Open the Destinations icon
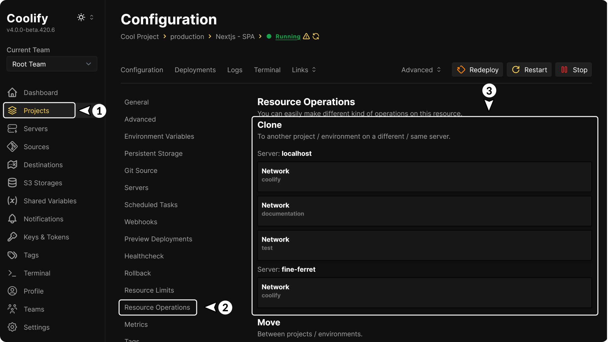The width and height of the screenshot is (608, 342). click(12, 165)
